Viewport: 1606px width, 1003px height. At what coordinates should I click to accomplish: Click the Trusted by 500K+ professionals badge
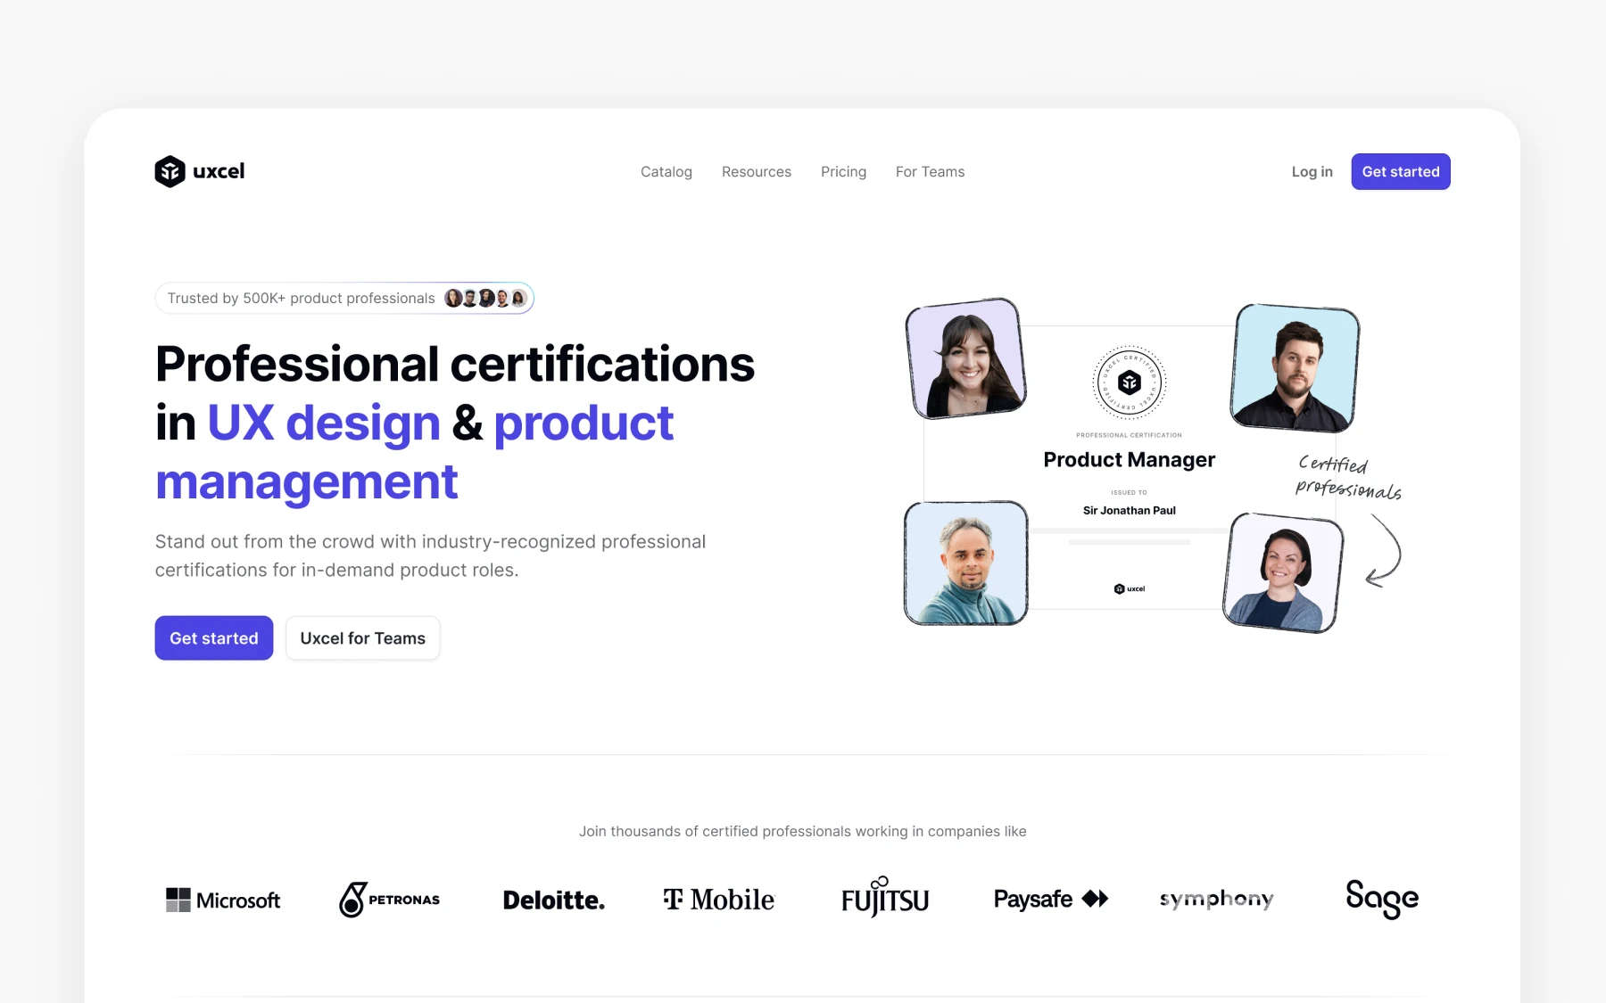[344, 298]
